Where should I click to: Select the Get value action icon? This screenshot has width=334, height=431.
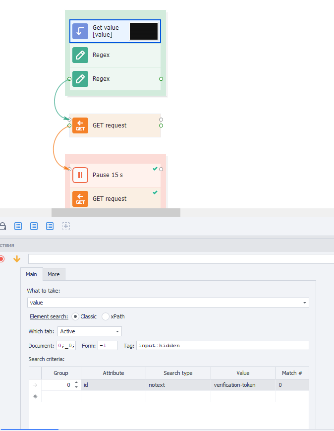[80, 31]
